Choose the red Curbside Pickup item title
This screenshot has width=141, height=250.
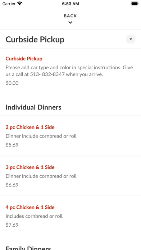click(x=24, y=59)
